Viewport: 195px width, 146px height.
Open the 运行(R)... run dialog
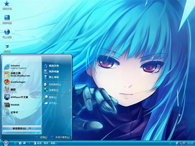click(51, 103)
